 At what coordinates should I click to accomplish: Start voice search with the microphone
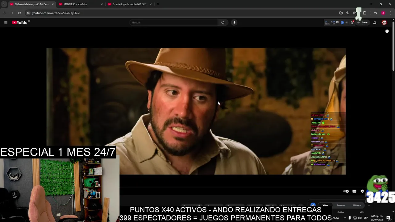(x=234, y=23)
